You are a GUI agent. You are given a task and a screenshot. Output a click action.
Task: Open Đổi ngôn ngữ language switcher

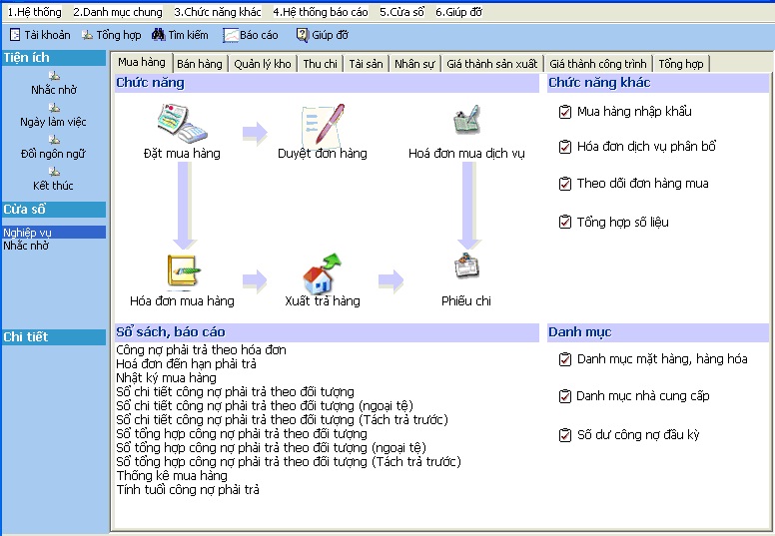(x=54, y=146)
